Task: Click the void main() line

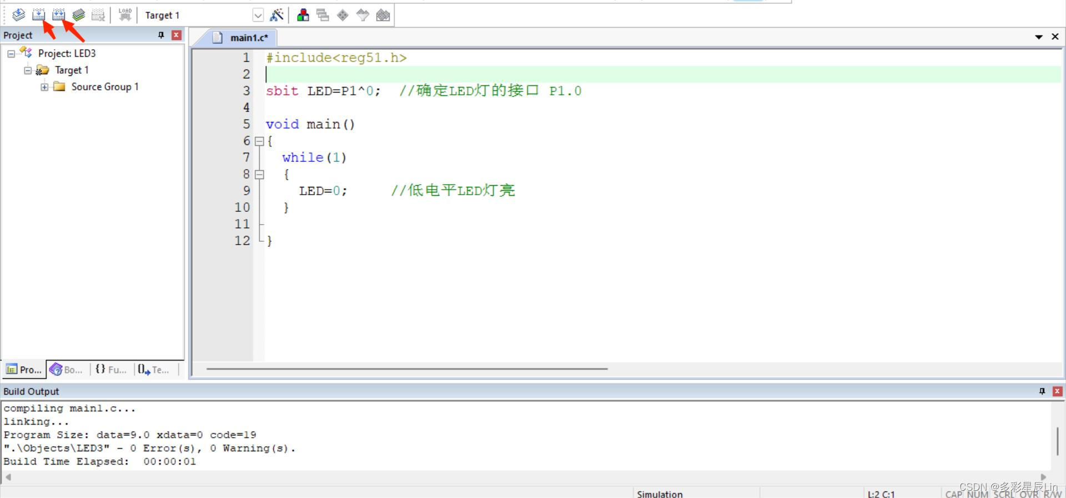Action: (310, 124)
